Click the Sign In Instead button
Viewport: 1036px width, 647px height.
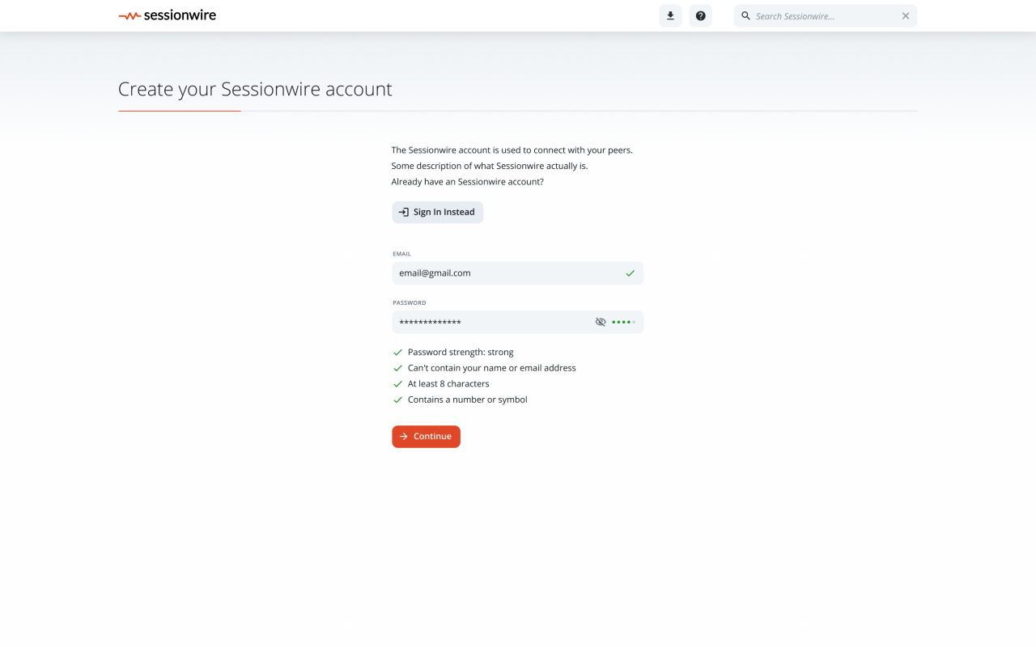click(x=437, y=212)
